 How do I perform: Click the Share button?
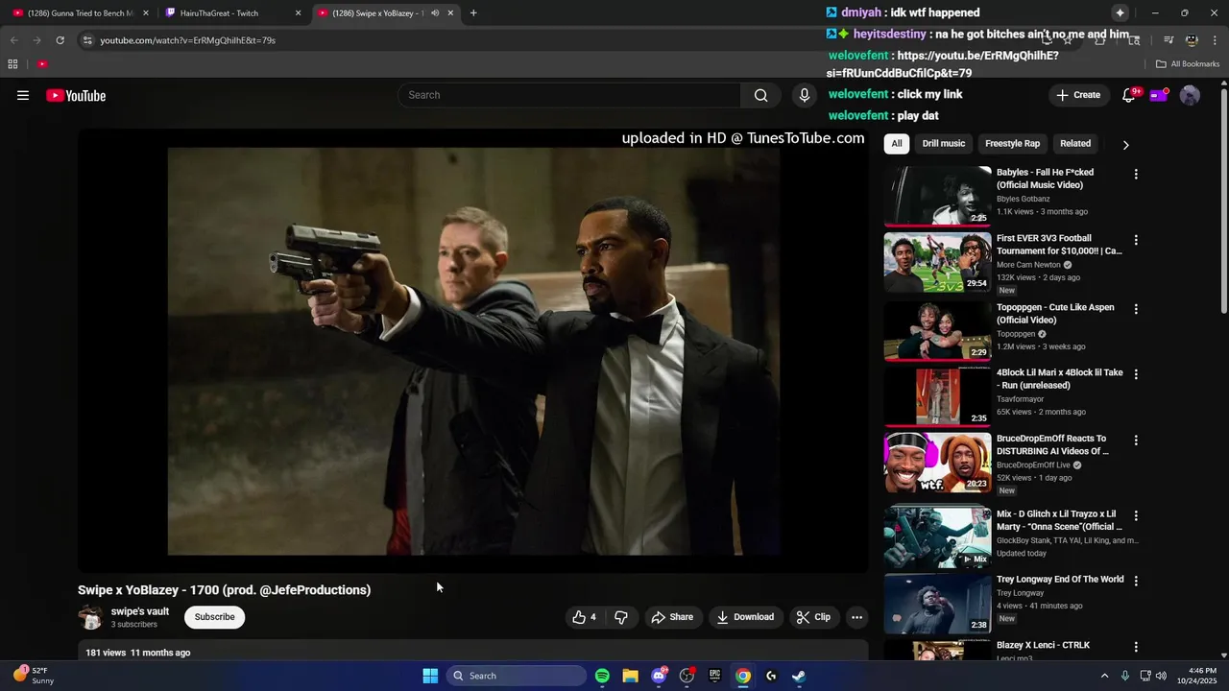pos(672,617)
